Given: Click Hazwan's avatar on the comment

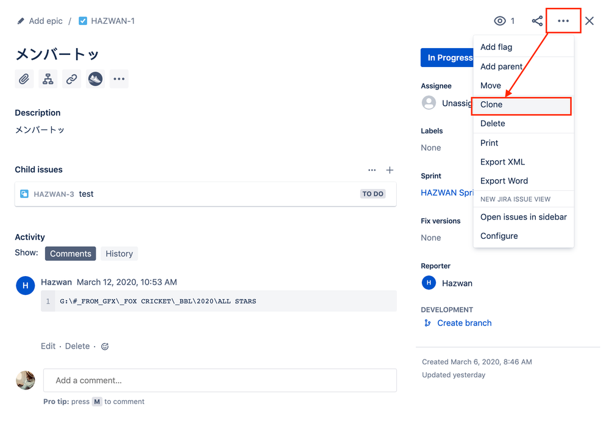Looking at the screenshot, I should [x=25, y=285].
